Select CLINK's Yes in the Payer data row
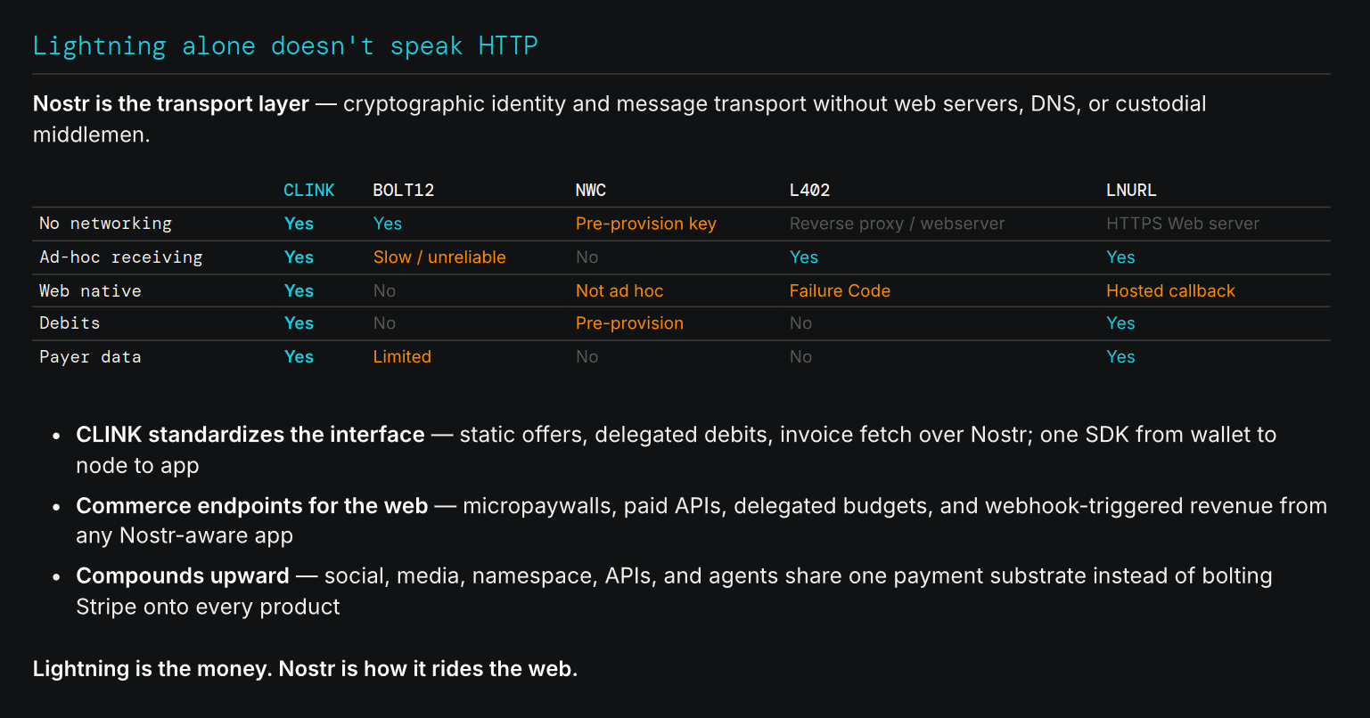1370x718 pixels. pos(299,357)
